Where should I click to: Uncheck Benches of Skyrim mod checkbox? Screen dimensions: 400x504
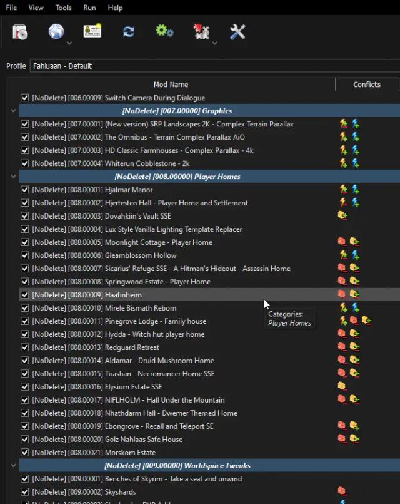coord(25,479)
